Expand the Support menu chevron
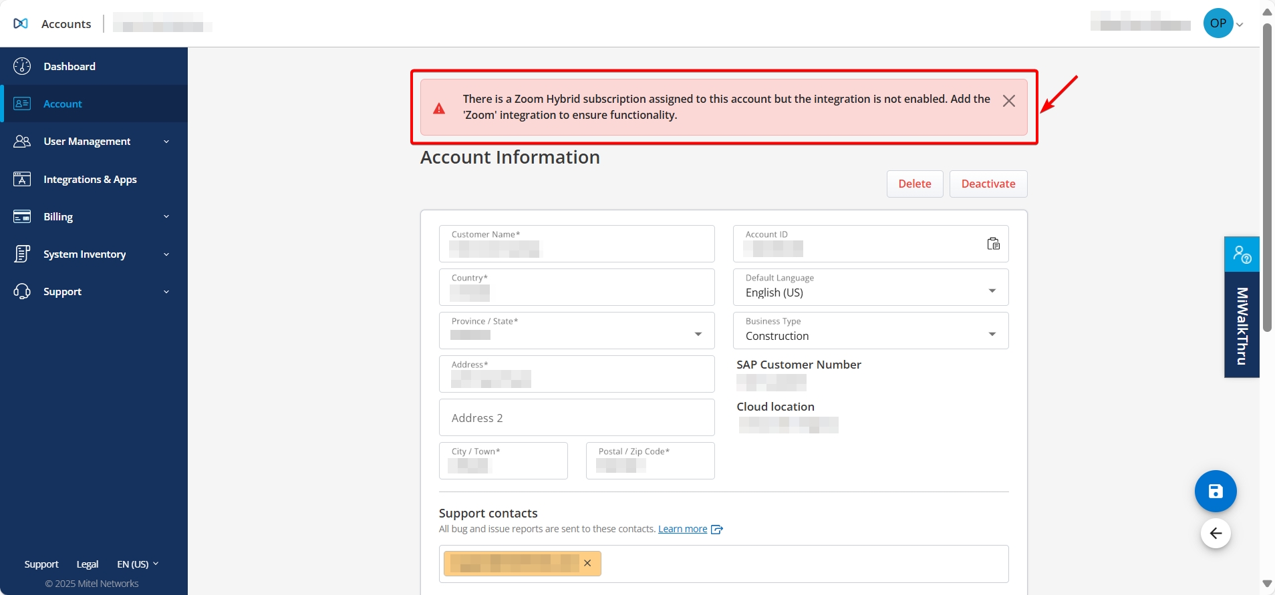The image size is (1275, 595). pyautogui.click(x=166, y=292)
